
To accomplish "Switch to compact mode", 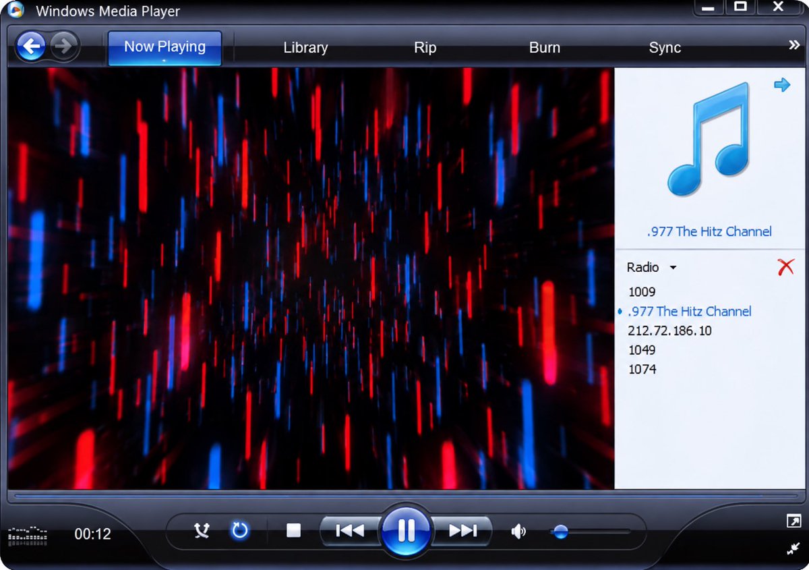I will click(x=793, y=549).
